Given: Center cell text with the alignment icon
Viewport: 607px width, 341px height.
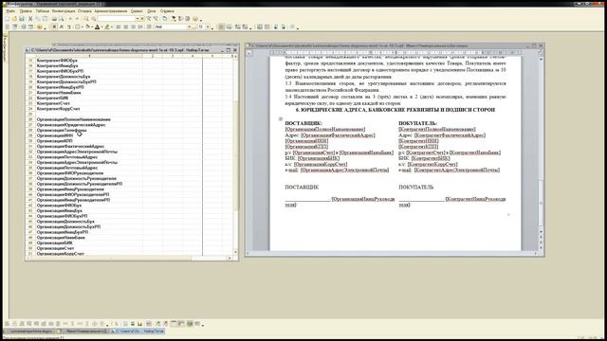Looking at the screenshot, I should 126,27.
